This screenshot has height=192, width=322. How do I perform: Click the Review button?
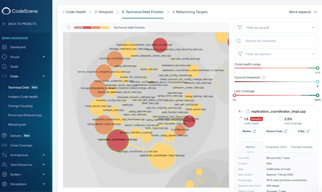(249, 131)
